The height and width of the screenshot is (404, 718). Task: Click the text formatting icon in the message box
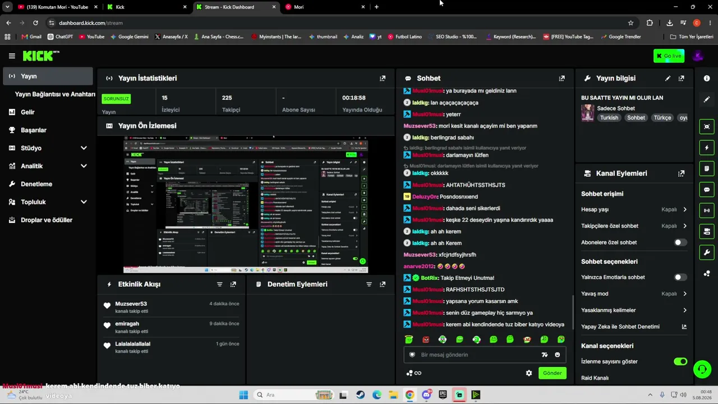[x=544, y=355]
